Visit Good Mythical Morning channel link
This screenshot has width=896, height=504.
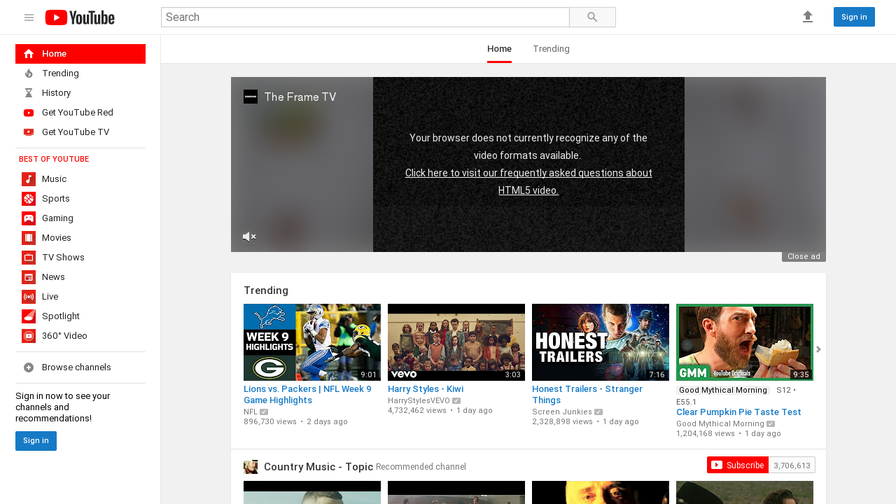click(720, 423)
